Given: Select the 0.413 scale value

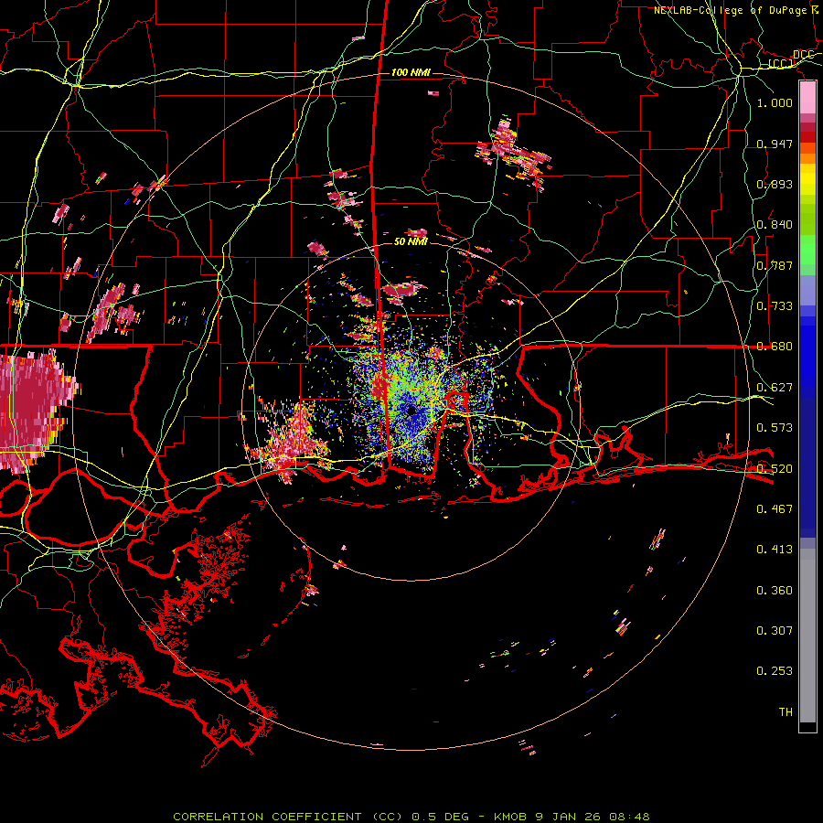Looking at the screenshot, I should pos(775,550).
